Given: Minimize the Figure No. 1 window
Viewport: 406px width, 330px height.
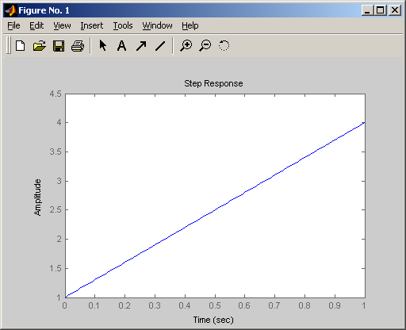Looking at the screenshot, I should click(367, 10).
